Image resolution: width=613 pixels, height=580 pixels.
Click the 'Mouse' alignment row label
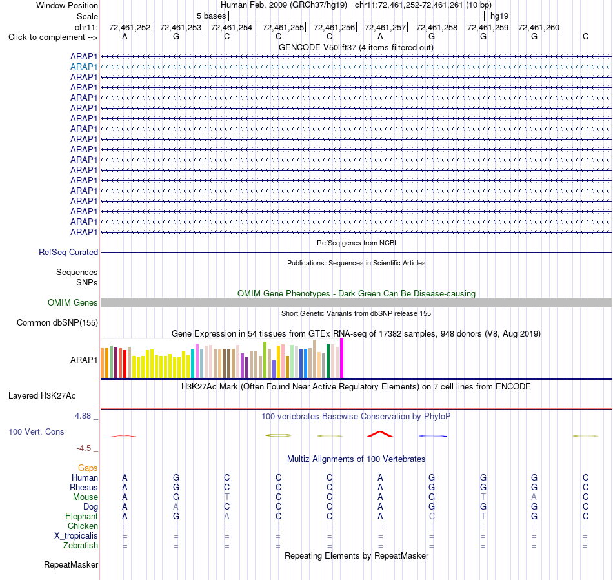click(x=85, y=497)
